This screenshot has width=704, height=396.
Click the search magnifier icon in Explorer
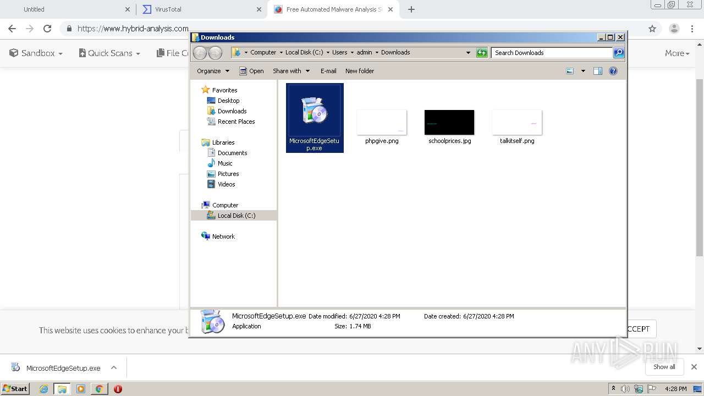coord(619,53)
